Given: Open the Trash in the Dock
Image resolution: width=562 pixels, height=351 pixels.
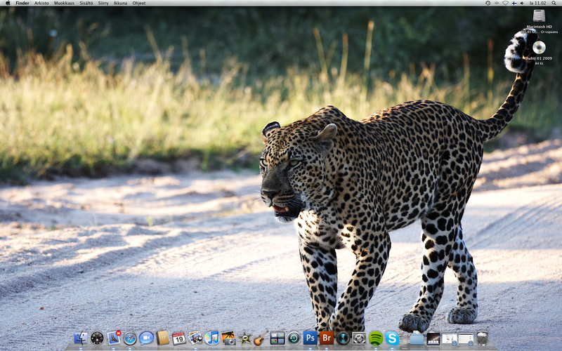Looking at the screenshot, I should pos(483,338).
